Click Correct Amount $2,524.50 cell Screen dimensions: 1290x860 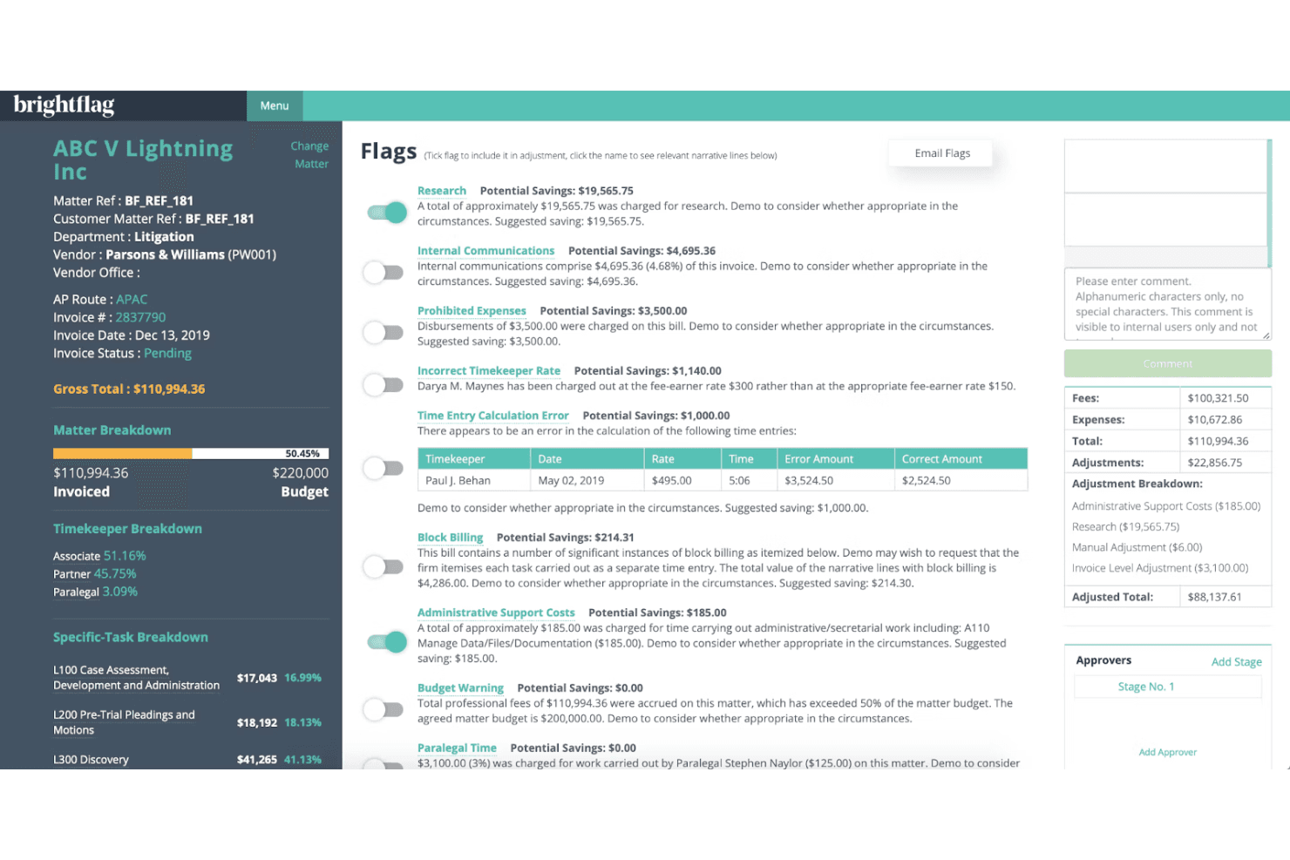pyautogui.click(x=961, y=481)
